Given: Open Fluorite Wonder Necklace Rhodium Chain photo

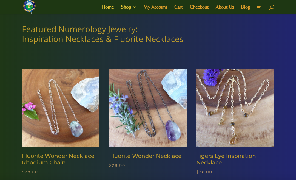Looking at the screenshot, I should tap(61, 108).
